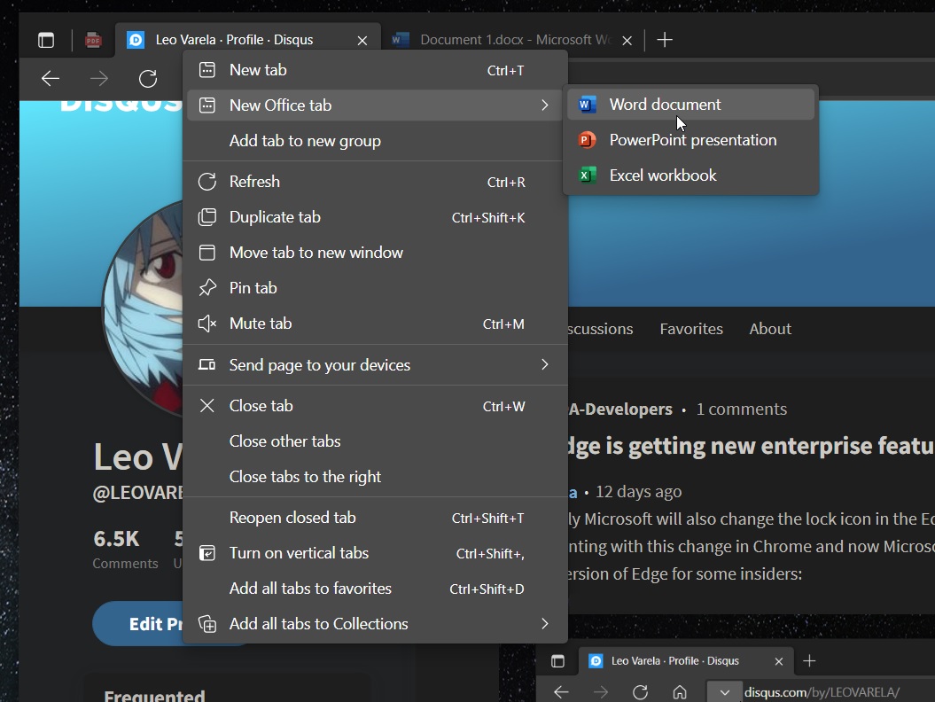The image size is (935, 702).
Task: Click the PDF tab favicon
Action: point(92,39)
